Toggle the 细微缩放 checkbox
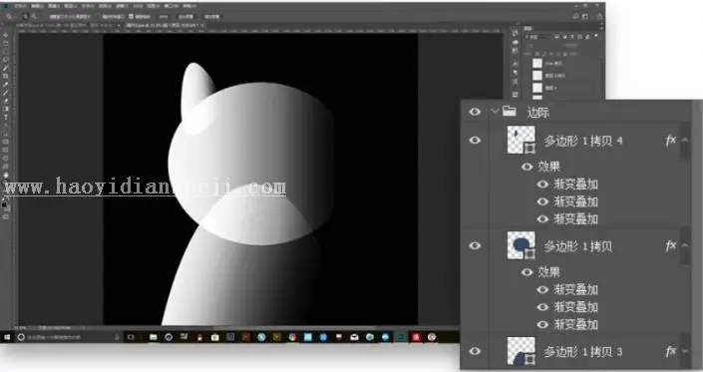The height and width of the screenshot is (372, 703). click(x=132, y=17)
